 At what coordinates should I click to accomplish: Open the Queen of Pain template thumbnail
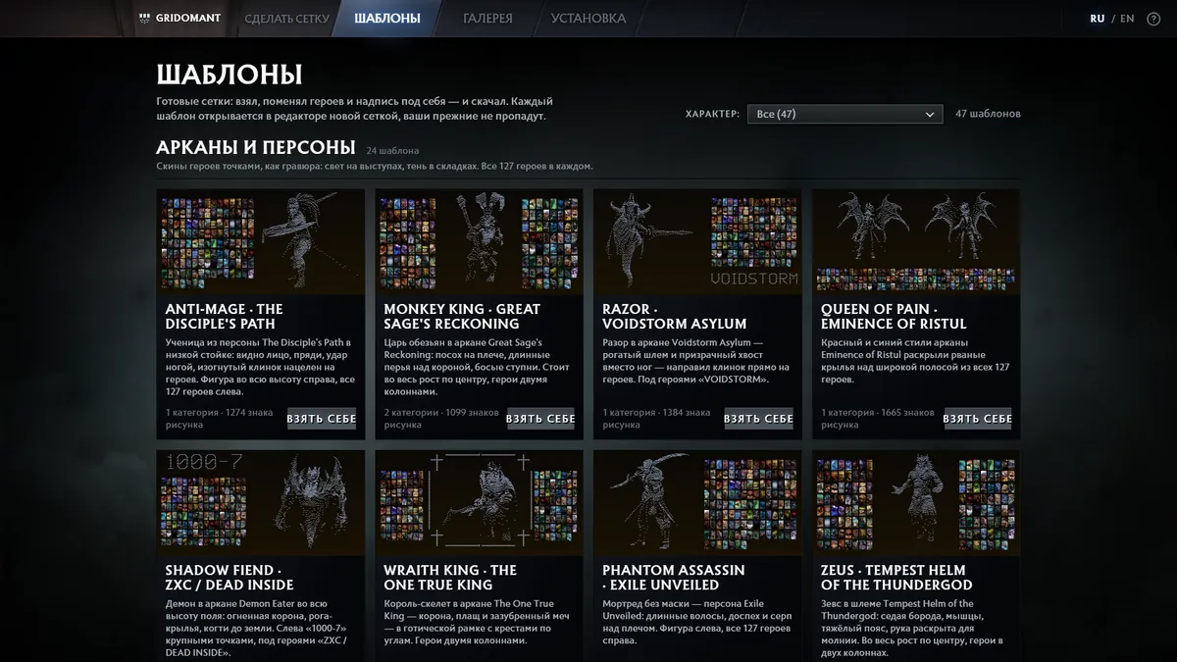[916, 242]
